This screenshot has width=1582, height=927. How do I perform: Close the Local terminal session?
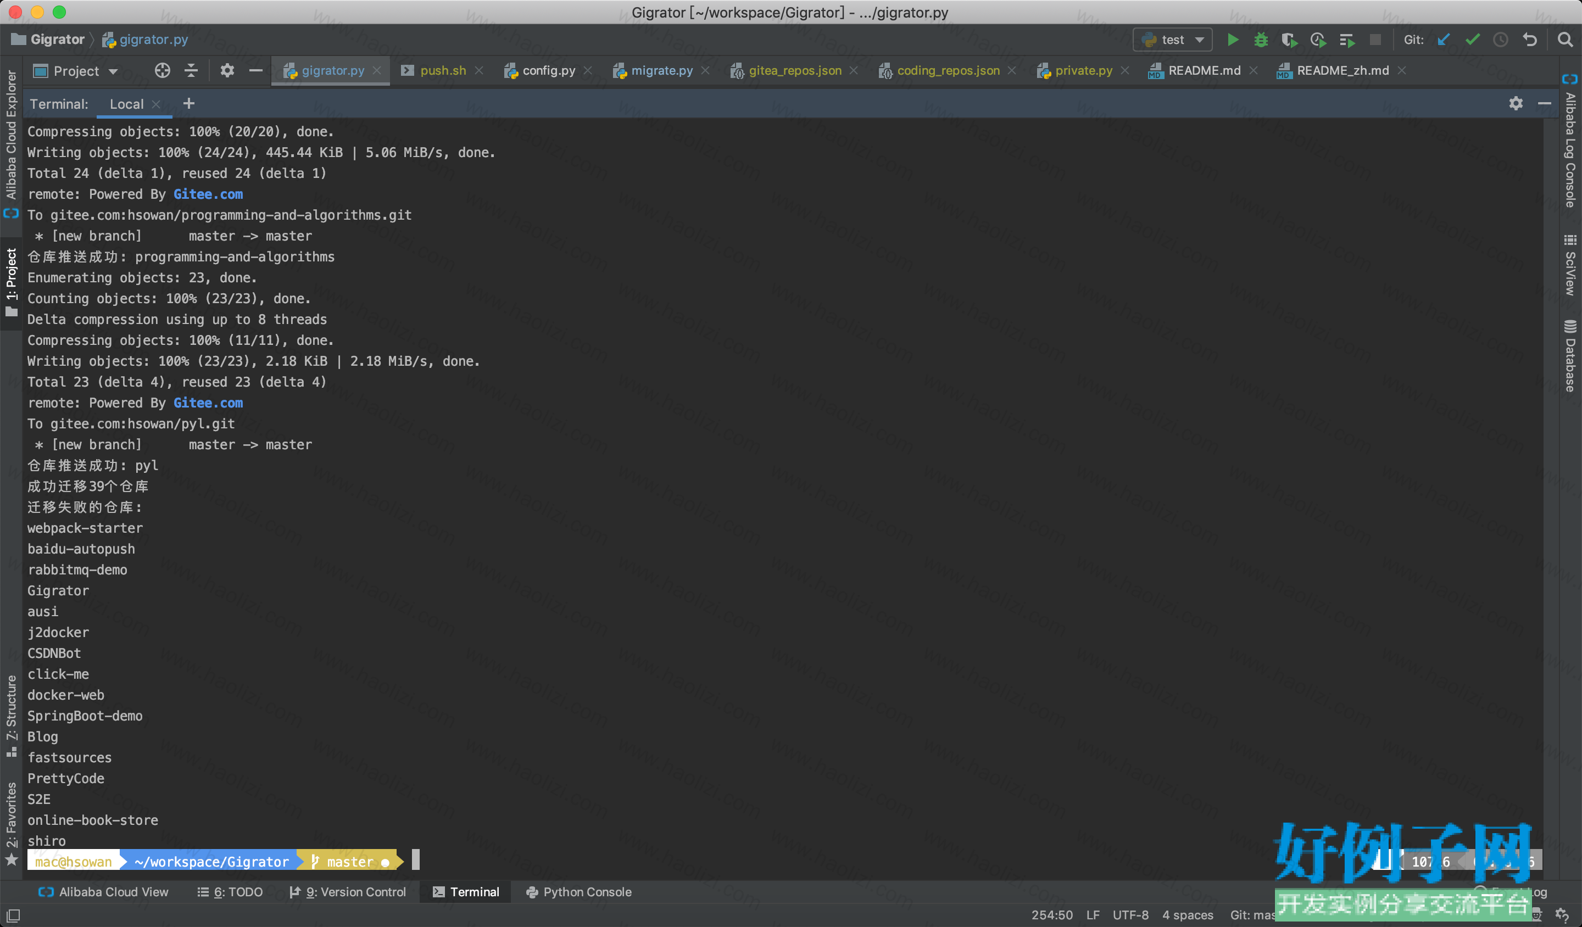[157, 104]
